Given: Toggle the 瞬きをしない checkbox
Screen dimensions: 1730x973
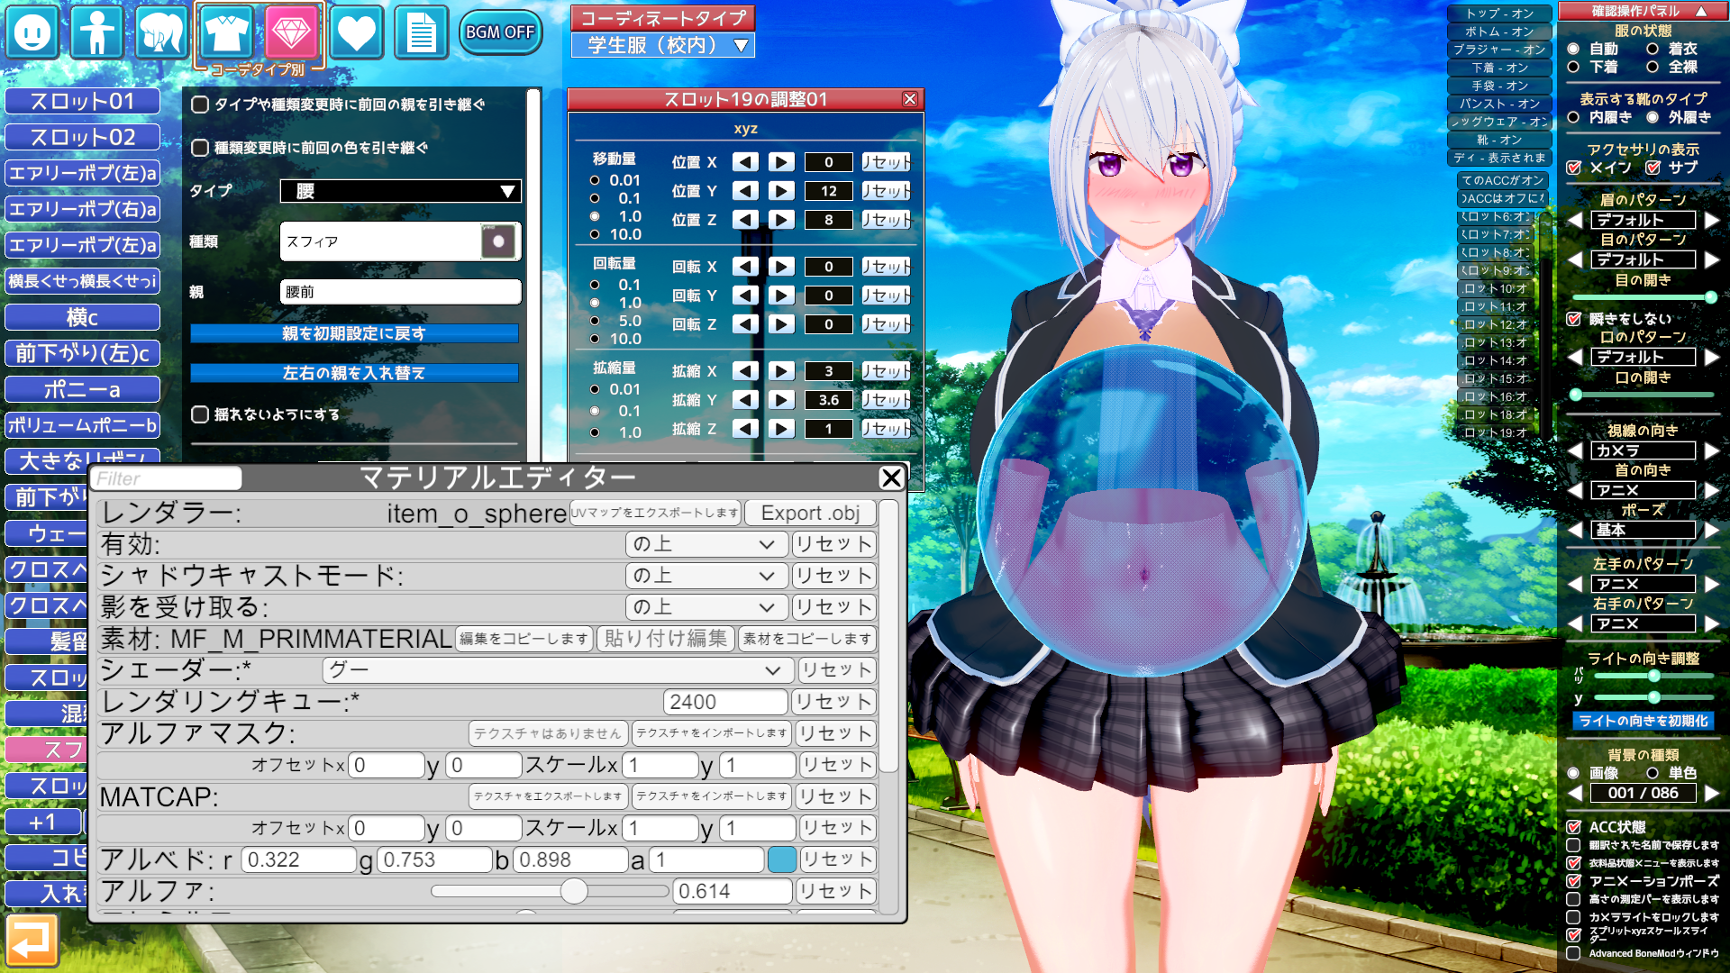Looking at the screenshot, I should point(1574,319).
